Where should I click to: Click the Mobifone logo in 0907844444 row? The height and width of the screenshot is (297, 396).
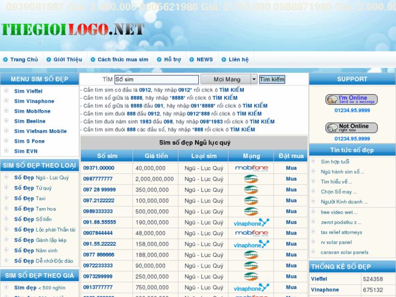[252, 233]
